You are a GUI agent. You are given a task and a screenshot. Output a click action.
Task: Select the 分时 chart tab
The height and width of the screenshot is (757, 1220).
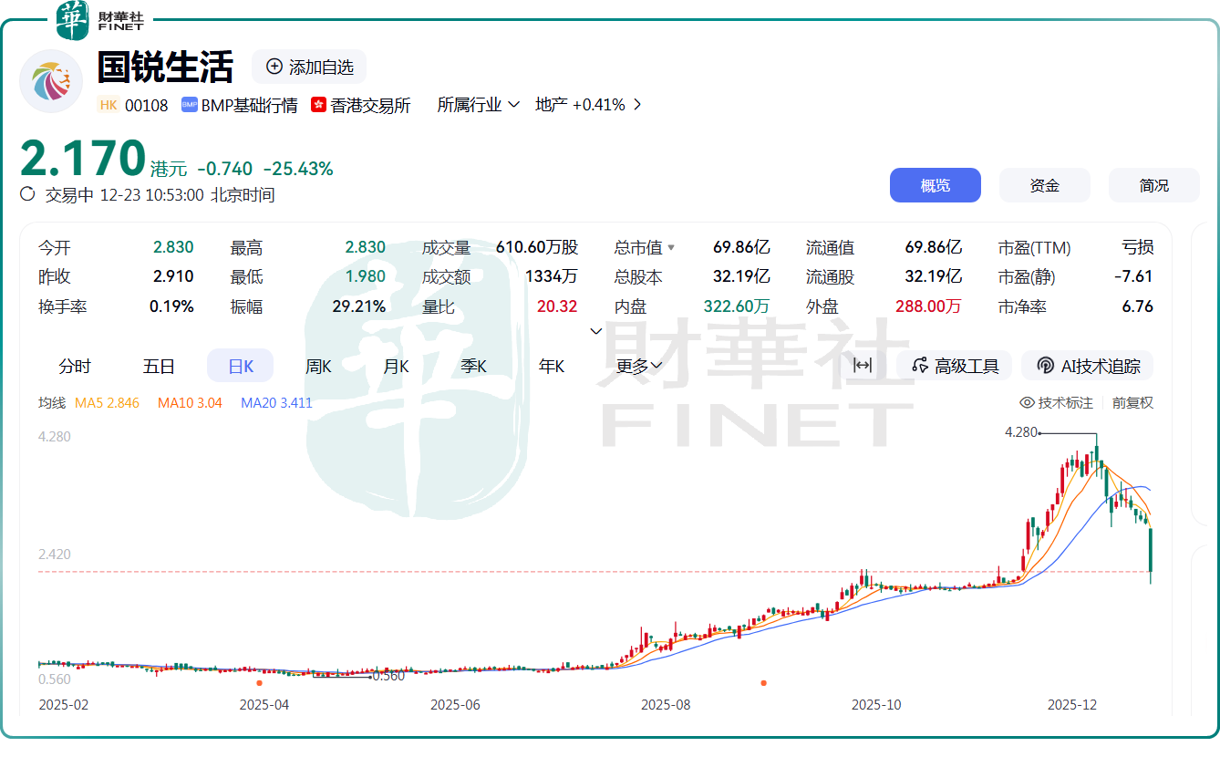(x=75, y=366)
